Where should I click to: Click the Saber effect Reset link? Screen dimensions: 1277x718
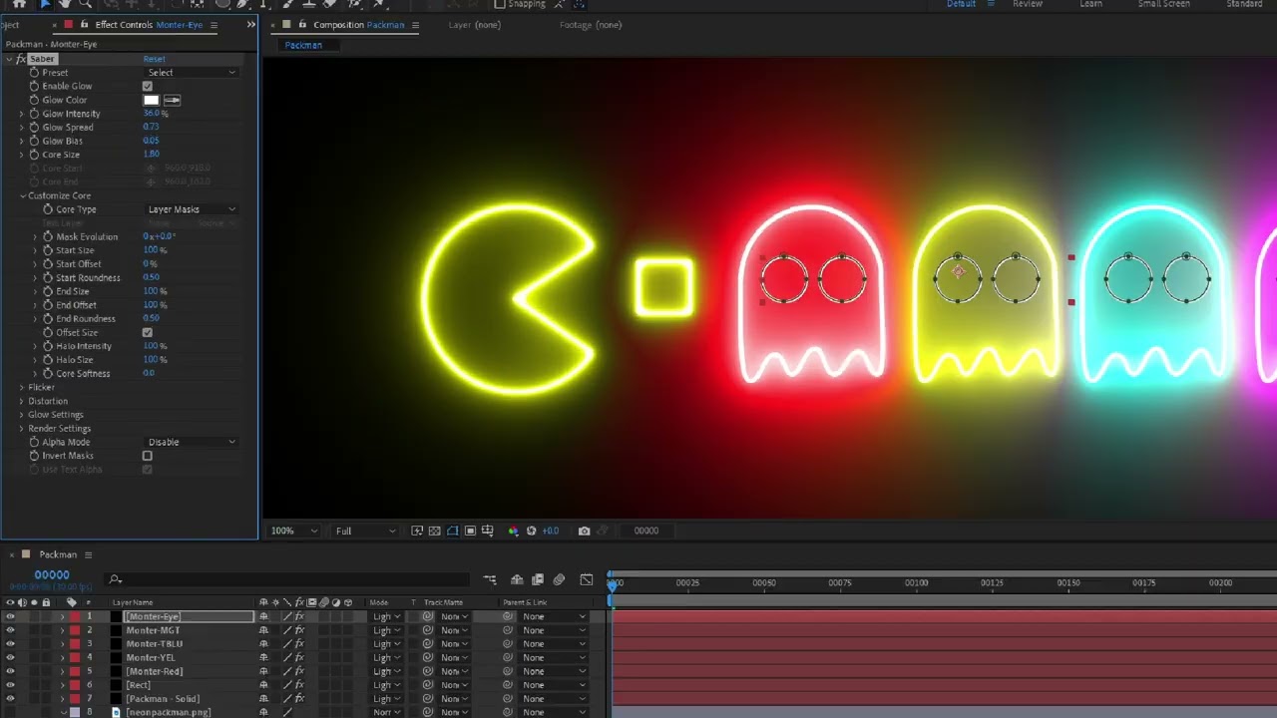click(x=154, y=59)
